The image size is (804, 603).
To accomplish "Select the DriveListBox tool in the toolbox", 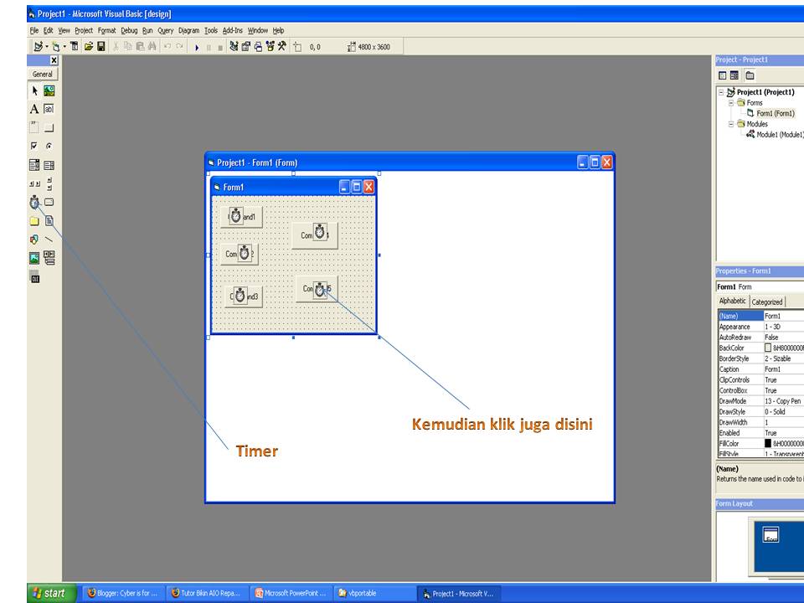I will pyautogui.click(x=49, y=202).
